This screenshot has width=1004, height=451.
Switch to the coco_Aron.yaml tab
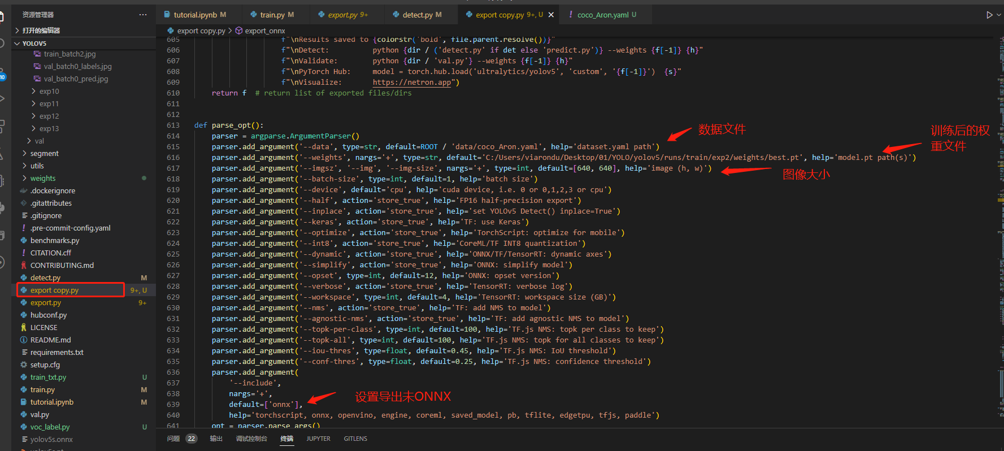tap(606, 15)
